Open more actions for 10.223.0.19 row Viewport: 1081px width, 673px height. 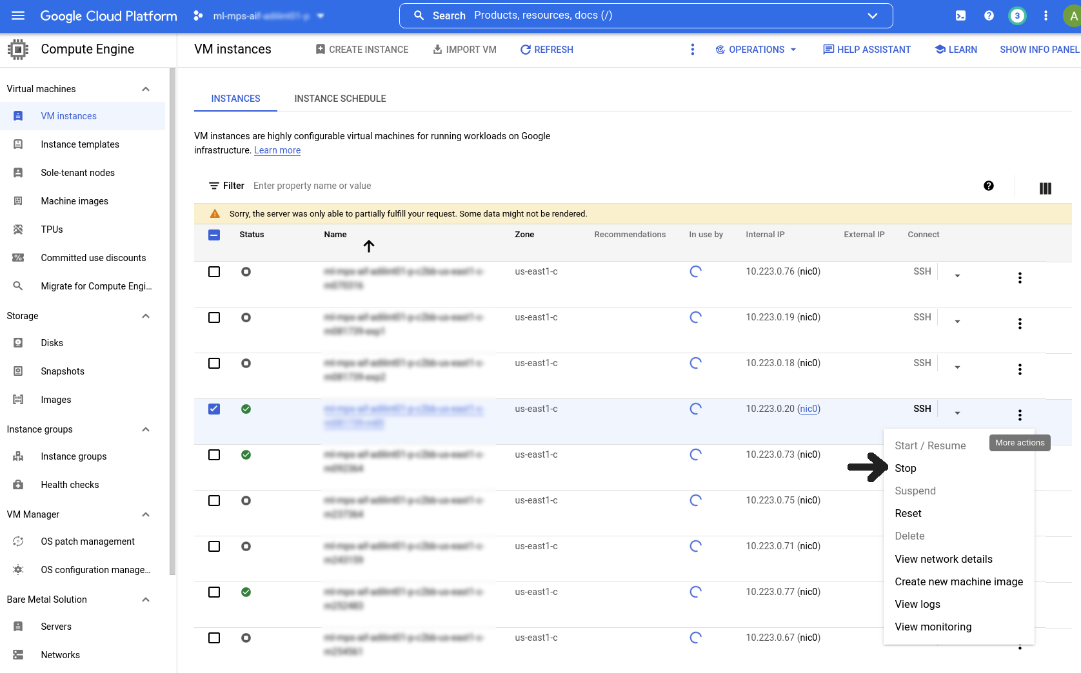[x=1020, y=324]
